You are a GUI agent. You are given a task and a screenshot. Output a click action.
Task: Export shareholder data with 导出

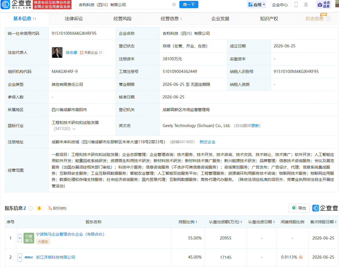pos(299,208)
